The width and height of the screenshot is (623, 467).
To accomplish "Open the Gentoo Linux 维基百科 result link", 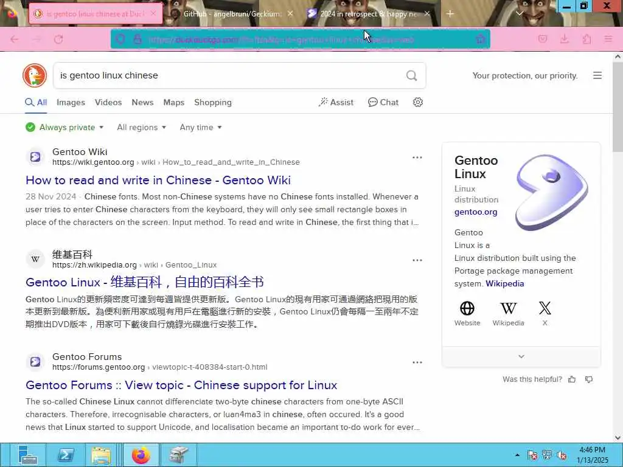I will [x=145, y=282].
